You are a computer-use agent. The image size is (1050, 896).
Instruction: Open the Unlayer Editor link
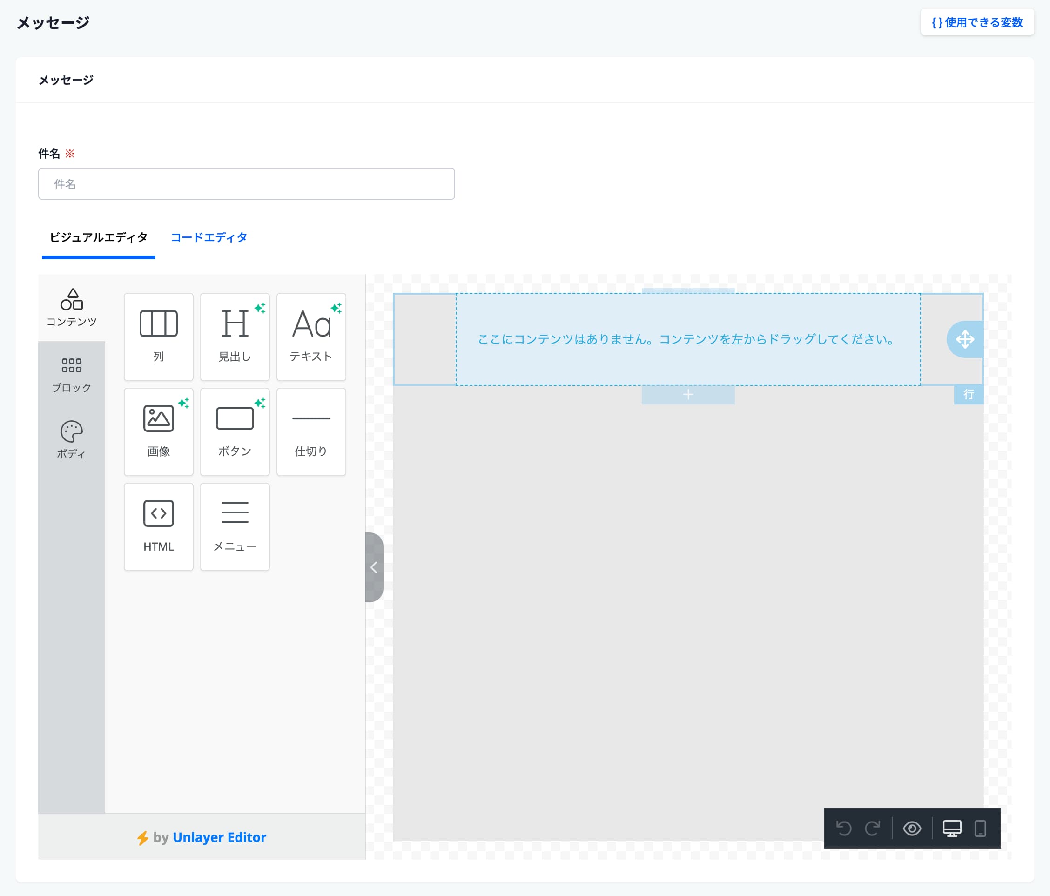click(x=219, y=837)
